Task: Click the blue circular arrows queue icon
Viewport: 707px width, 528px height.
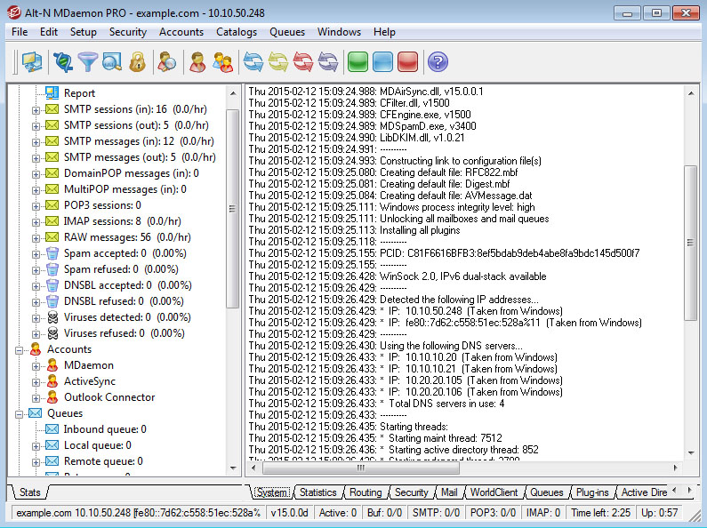Action: pyautogui.click(x=253, y=62)
